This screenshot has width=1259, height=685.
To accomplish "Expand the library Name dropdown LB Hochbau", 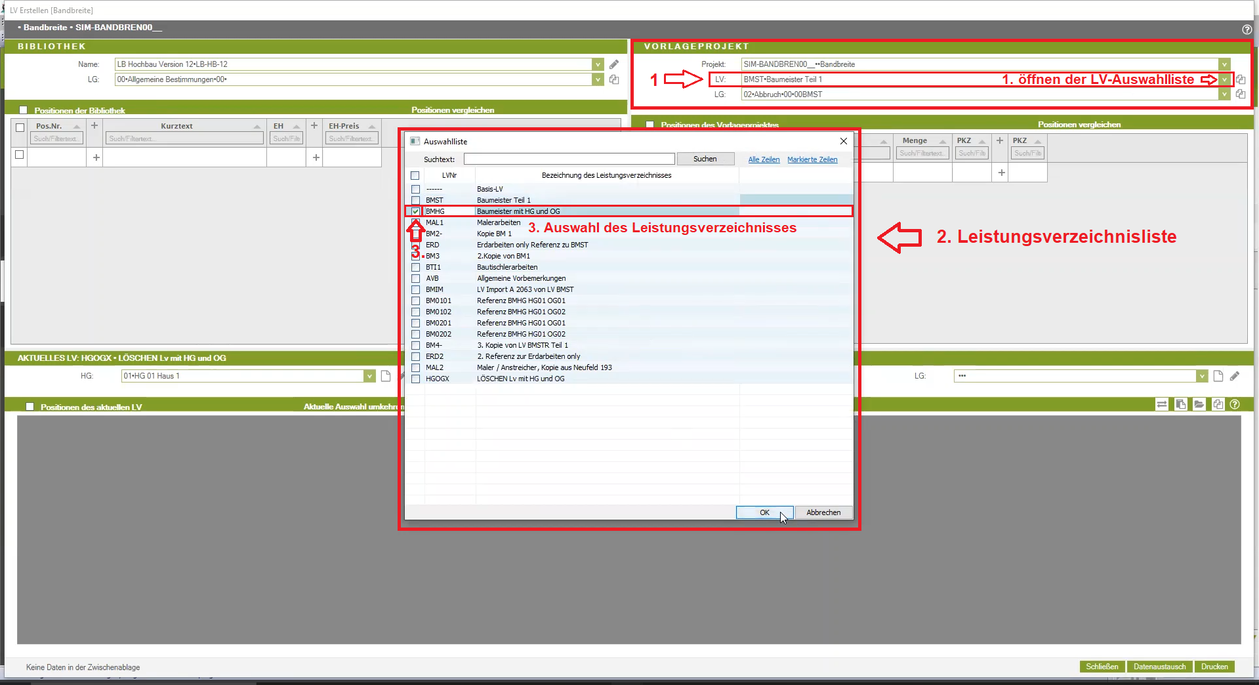I will (x=598, y=64).
